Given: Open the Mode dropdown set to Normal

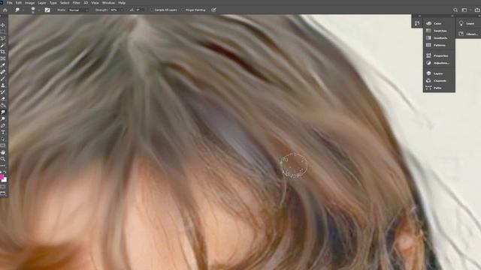Looking at the screenshot, I should click(x=78, y=10).
